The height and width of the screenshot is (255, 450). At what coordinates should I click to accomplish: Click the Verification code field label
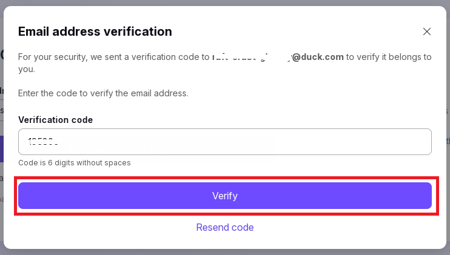point(55,120)
